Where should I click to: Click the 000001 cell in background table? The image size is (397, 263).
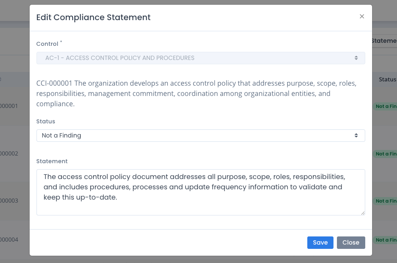click(x=9, y=106)
